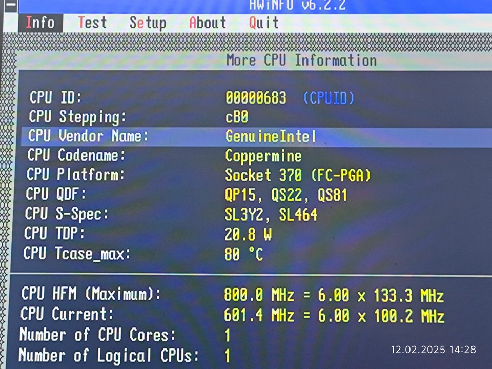Click the window system menu box icon

point(10,5)
